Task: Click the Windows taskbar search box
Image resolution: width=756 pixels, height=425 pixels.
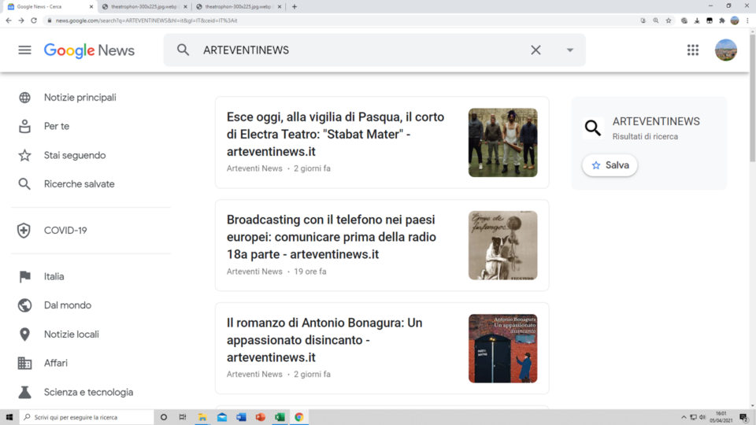Action: pyautogui.click(x=87, y=417)
